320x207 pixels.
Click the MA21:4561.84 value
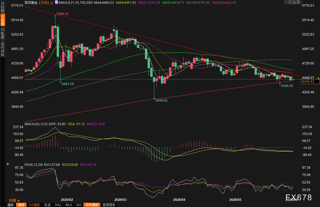coord(149,3)
